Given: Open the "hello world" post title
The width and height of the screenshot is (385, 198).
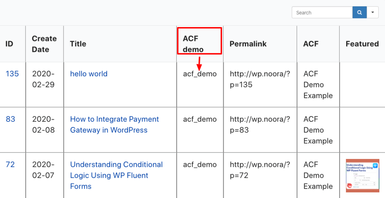Looking at the screenshot, I should point(89,74).
